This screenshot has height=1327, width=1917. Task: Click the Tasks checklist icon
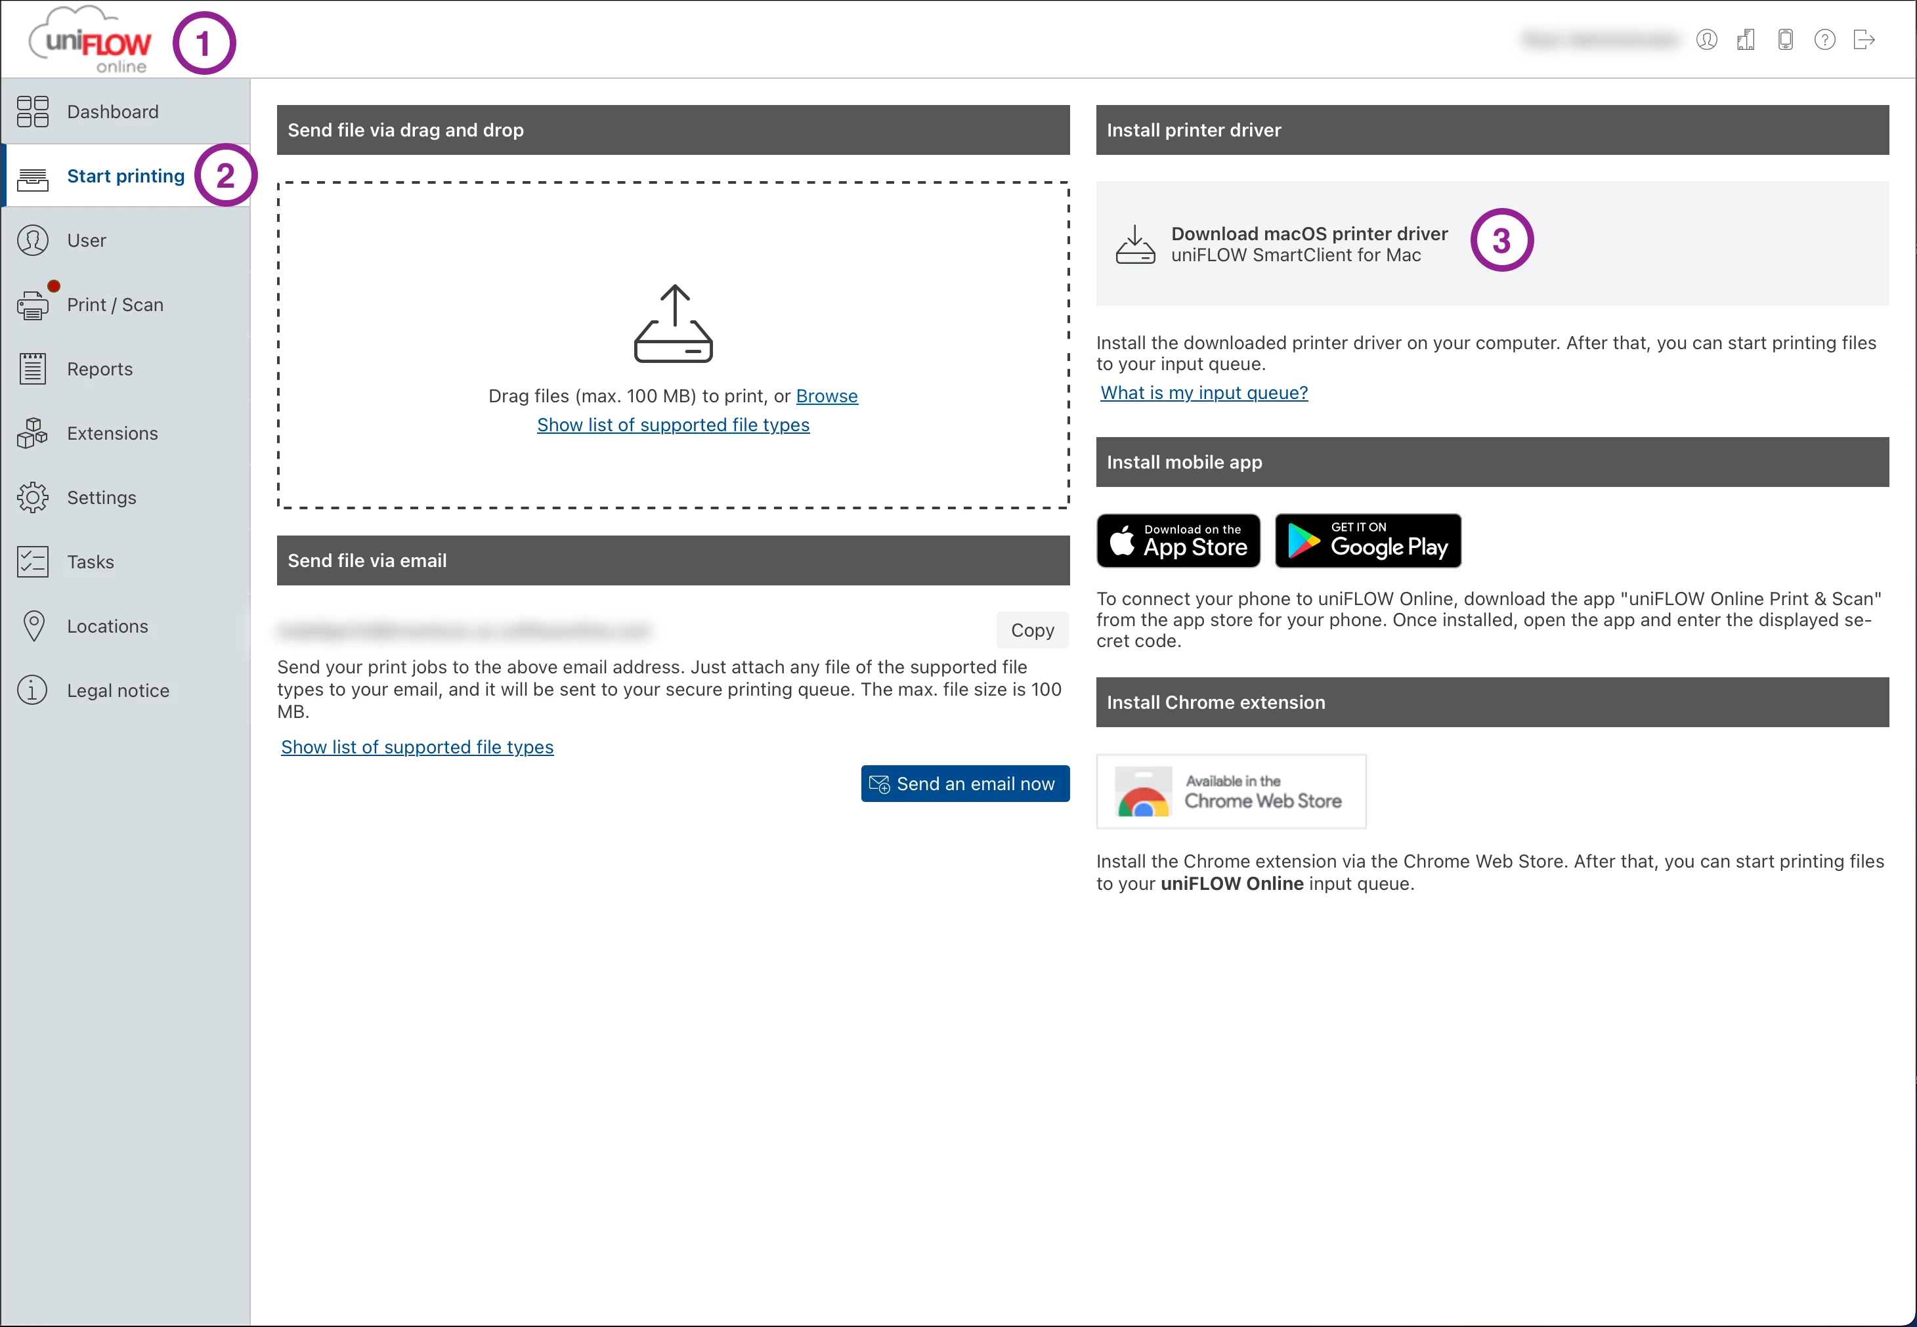[x=32, y=562]
